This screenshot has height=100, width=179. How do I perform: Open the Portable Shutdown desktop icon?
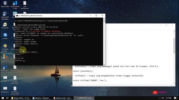pyautogui.click(x=5, y=48)
